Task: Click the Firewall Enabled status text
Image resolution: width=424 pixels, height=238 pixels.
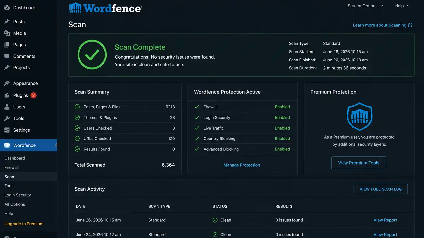Action: click(282, 107)
